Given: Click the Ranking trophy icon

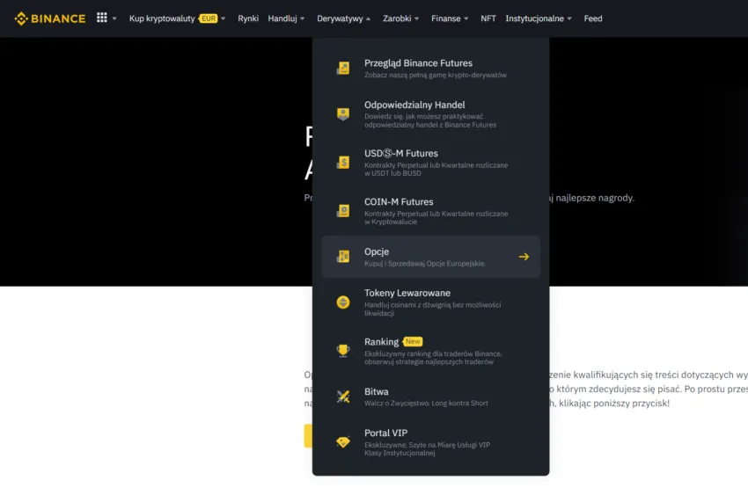Looking at the screenshot, I should click(343, 351).
